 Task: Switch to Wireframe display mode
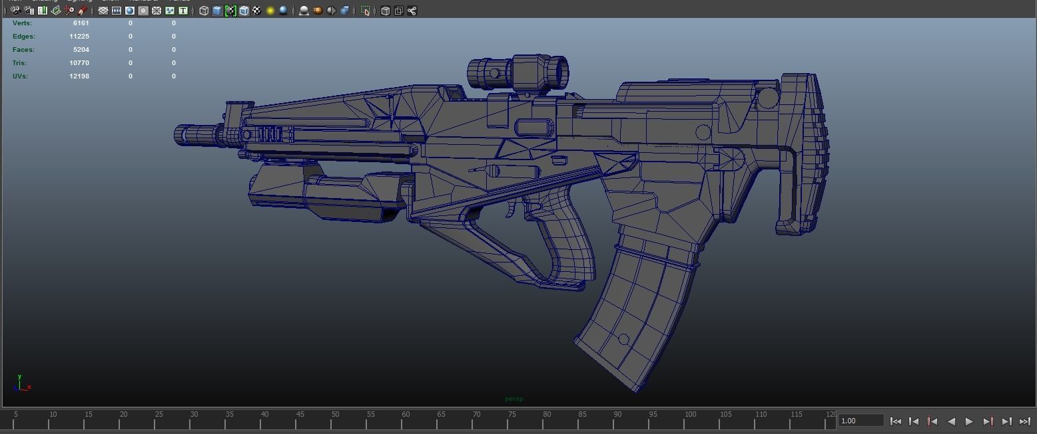(204, 11)
